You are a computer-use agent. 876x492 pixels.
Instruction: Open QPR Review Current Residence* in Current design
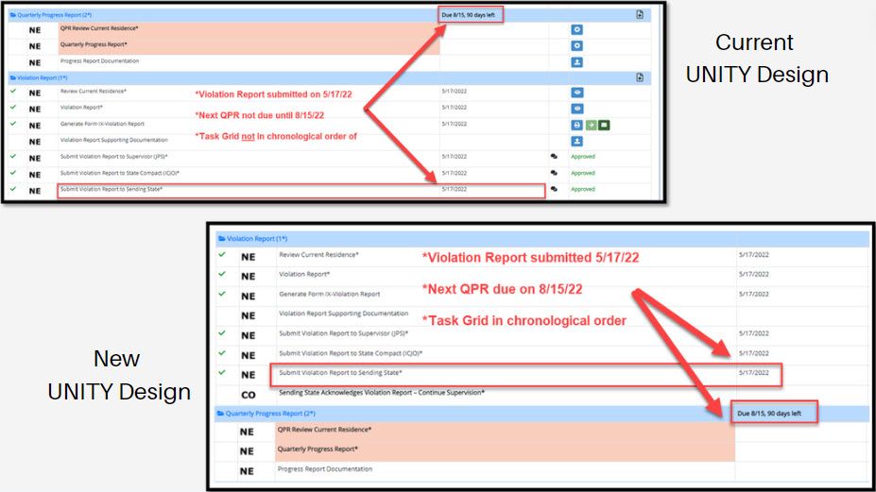click(99, 28)
